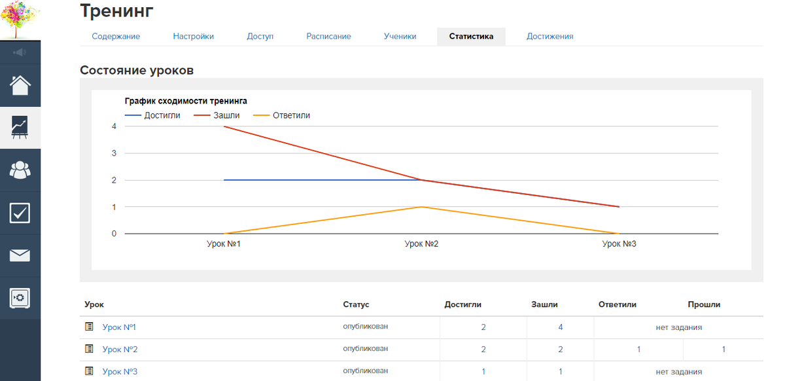Click the lesson icon beside Урок №1
The width and height of the screenshot is (785, 381).
(x=90, y=327)
